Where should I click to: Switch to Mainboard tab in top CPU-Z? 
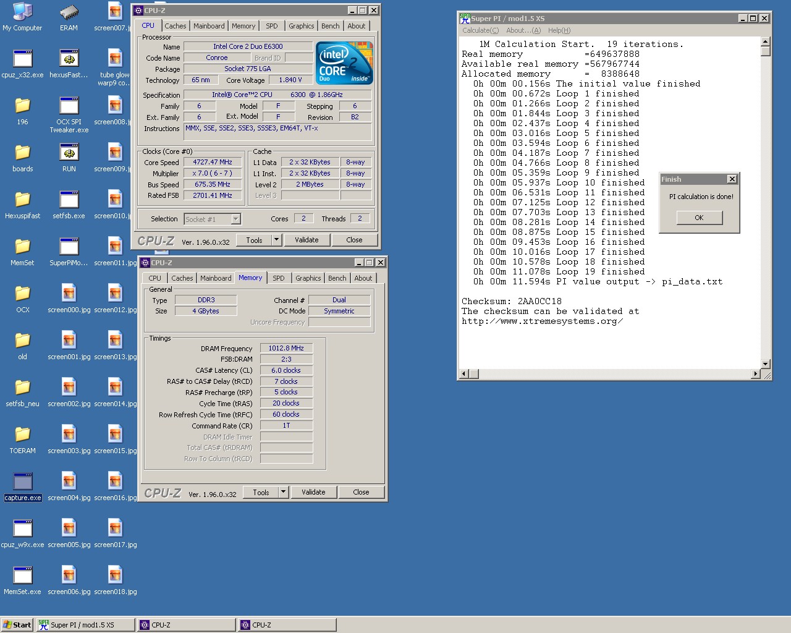[209, 26]
